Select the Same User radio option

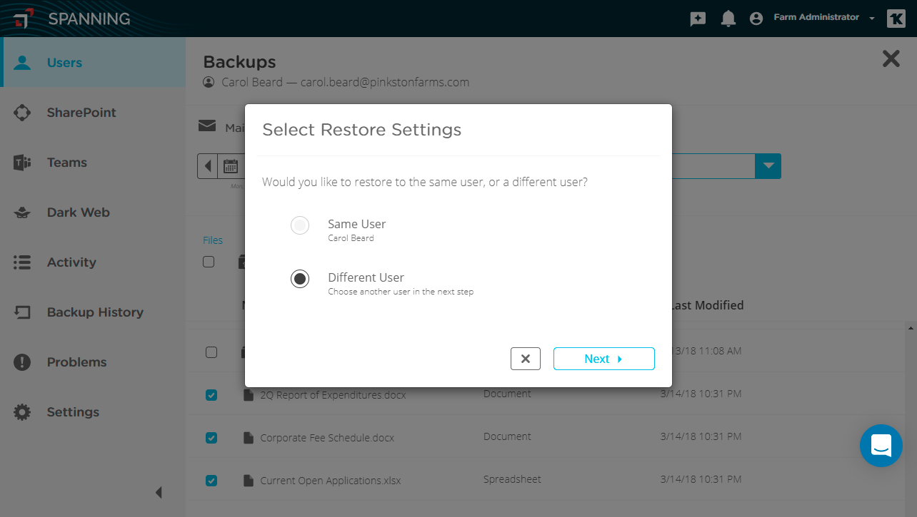[300, 225]
